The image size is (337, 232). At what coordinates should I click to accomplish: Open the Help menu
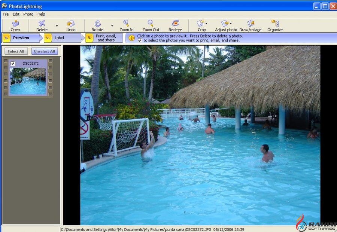41,14
